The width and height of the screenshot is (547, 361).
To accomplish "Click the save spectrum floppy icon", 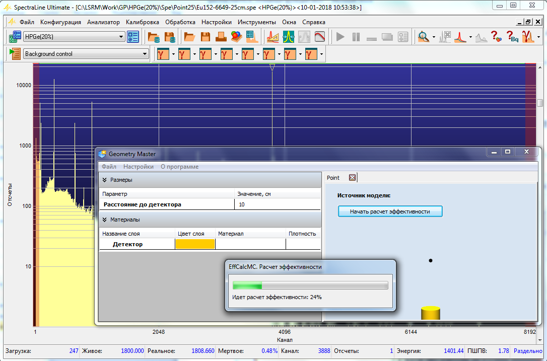I will point(206,37).
